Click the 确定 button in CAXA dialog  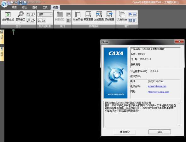point(160,132)
